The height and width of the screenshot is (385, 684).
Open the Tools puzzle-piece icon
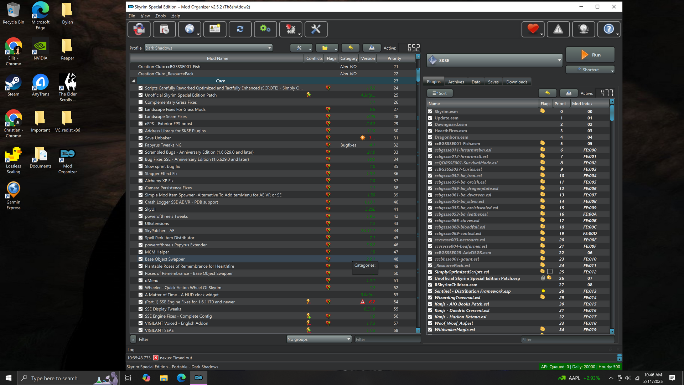291,29
